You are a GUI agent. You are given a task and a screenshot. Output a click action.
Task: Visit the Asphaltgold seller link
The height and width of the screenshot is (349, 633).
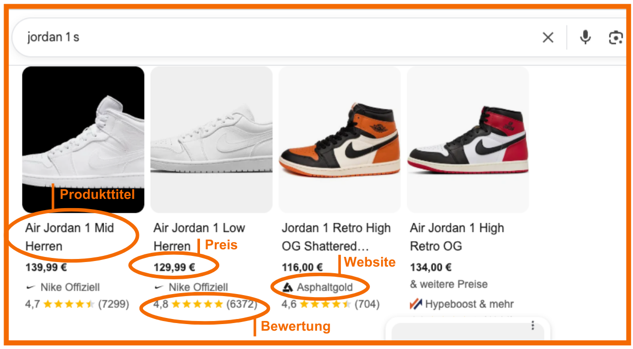[x=325, y=288]
